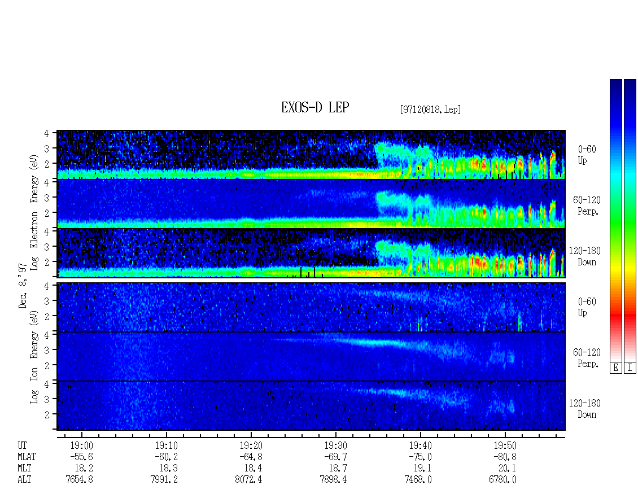638x494 pixels.
Task: Click the MLAT value -80.8
Action: [x=505, y=457]
